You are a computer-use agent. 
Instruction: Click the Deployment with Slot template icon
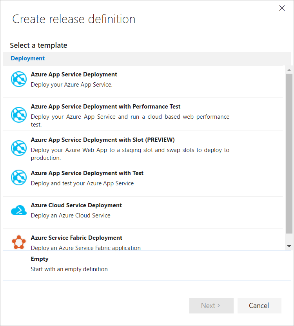click(x=18, y=148)
